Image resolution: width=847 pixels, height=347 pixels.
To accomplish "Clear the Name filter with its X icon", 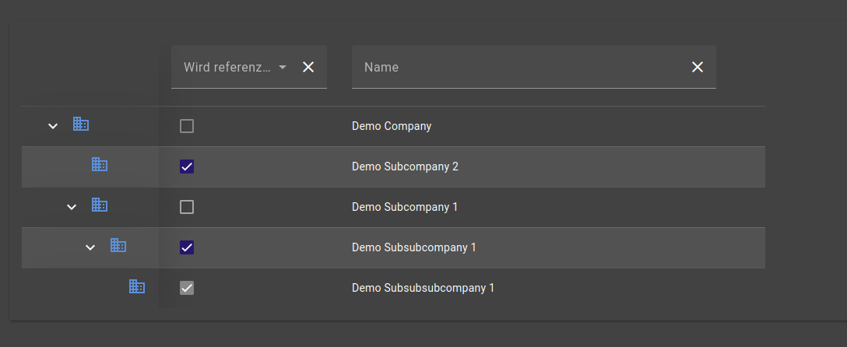I will pyautogui.click(x=698, y=67).
